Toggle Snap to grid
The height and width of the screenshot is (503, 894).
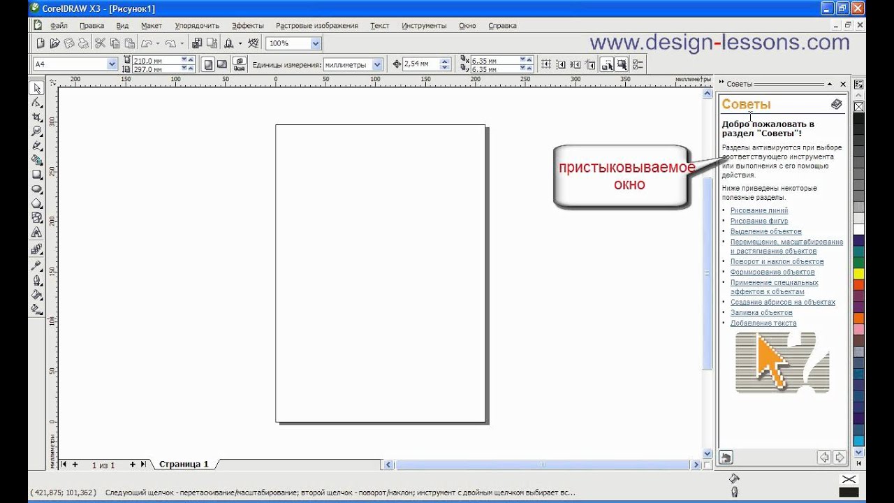click(546, 64)
